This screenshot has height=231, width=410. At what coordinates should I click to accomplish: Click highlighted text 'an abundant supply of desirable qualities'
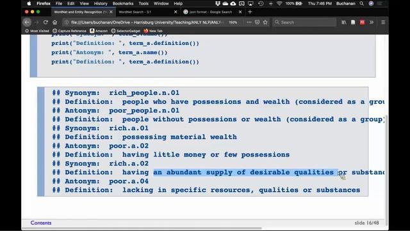[243, 173]
